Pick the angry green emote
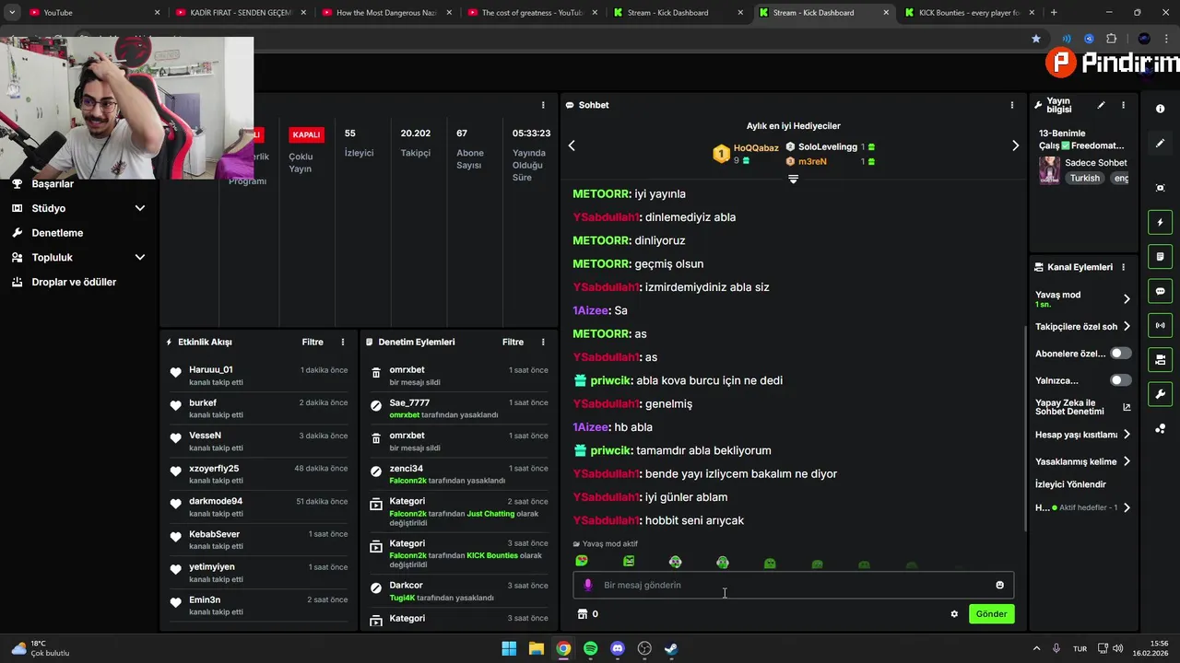 (x=629, y=562)
